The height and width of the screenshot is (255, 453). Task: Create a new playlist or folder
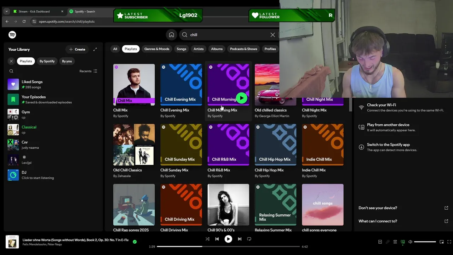[x=77, y=49]
